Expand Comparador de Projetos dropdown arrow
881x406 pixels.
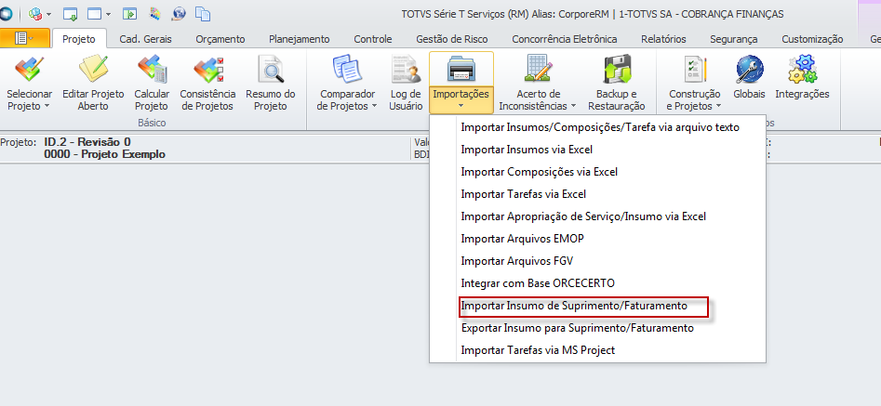[x=374, y=106]
